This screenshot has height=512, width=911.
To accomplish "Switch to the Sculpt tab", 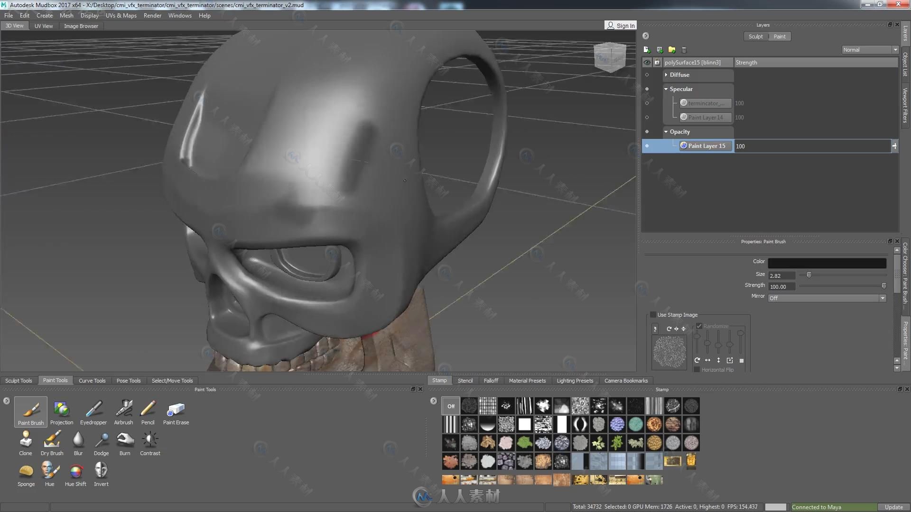I will [756, 36].
